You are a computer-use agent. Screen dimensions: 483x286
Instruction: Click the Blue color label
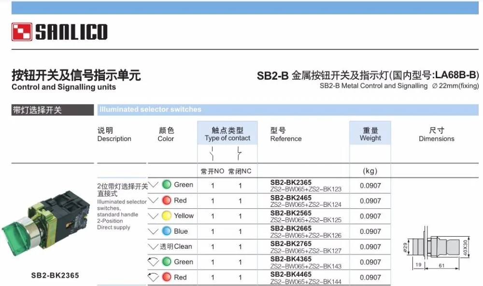click(x=181, y=231)
